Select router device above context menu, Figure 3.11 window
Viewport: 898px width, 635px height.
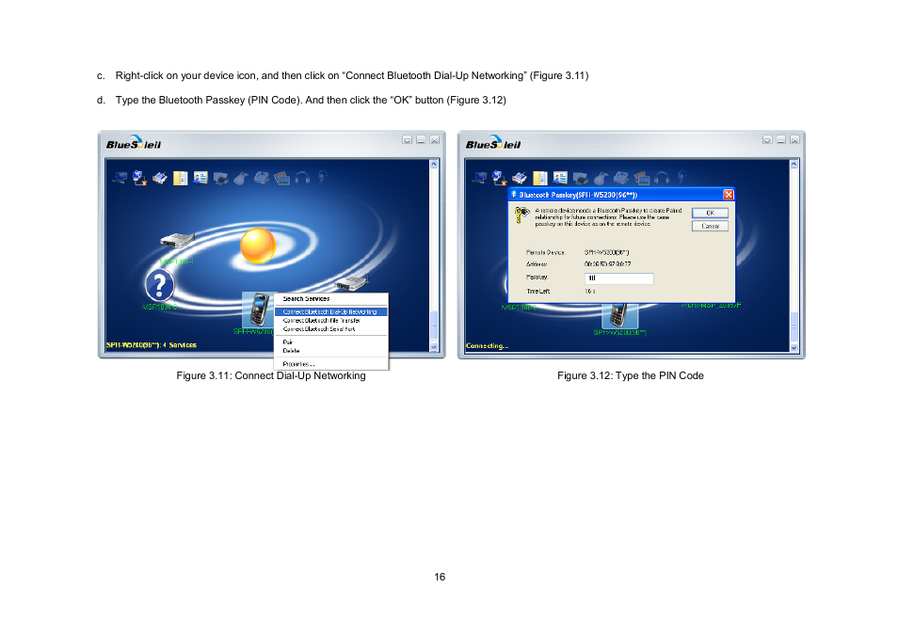[x=351, y=282]
